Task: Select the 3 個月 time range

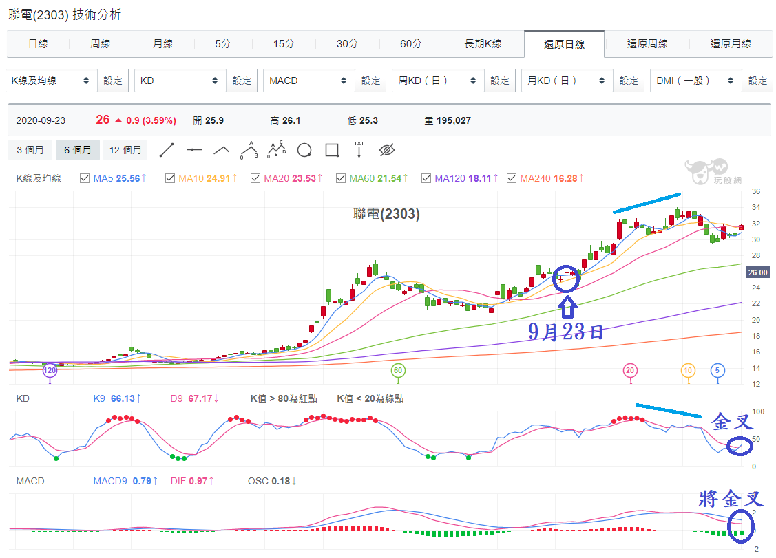Action: [30, 150]
